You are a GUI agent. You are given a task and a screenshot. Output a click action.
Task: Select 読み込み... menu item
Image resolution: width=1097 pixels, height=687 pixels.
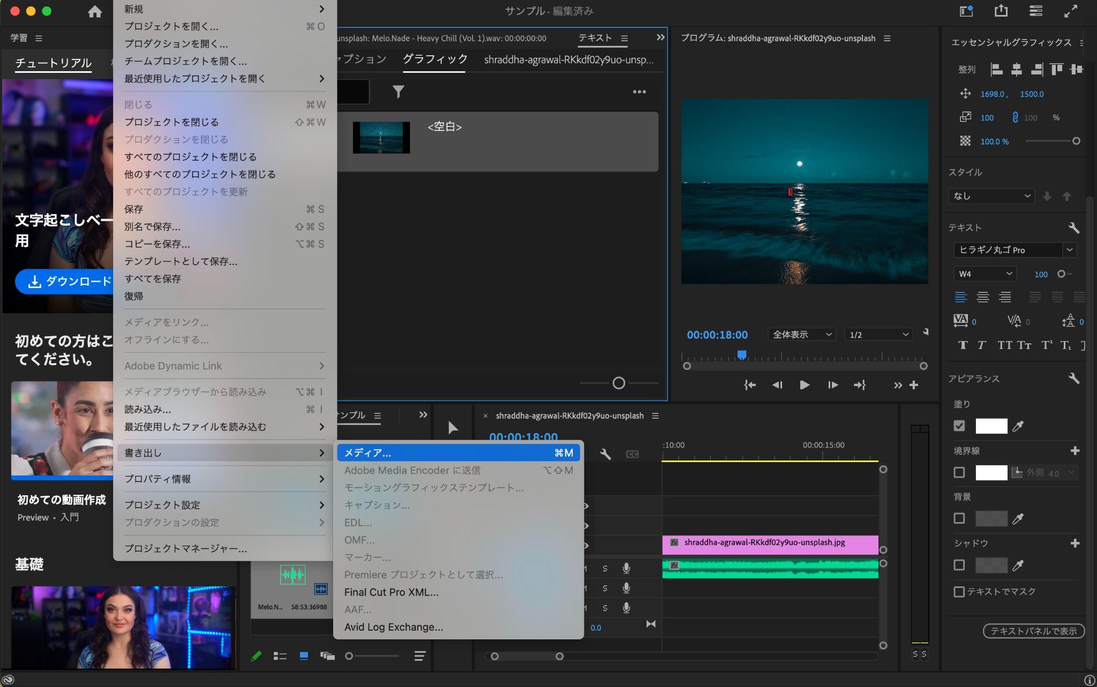[x=224, y=409]
